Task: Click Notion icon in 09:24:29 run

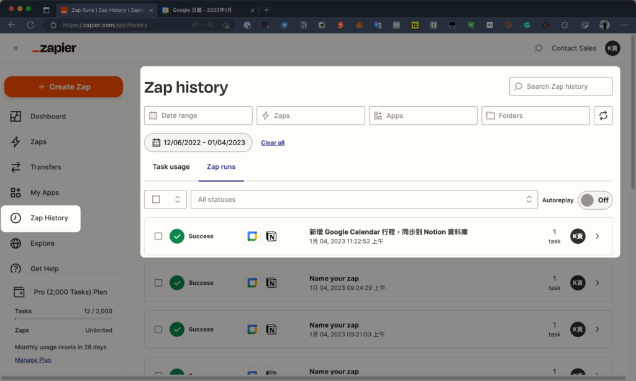Action: coord(271,283)
